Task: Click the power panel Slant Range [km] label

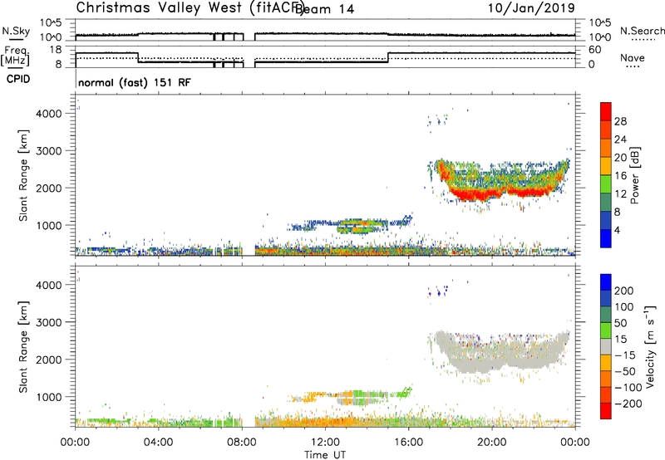Action: [23, 175]
